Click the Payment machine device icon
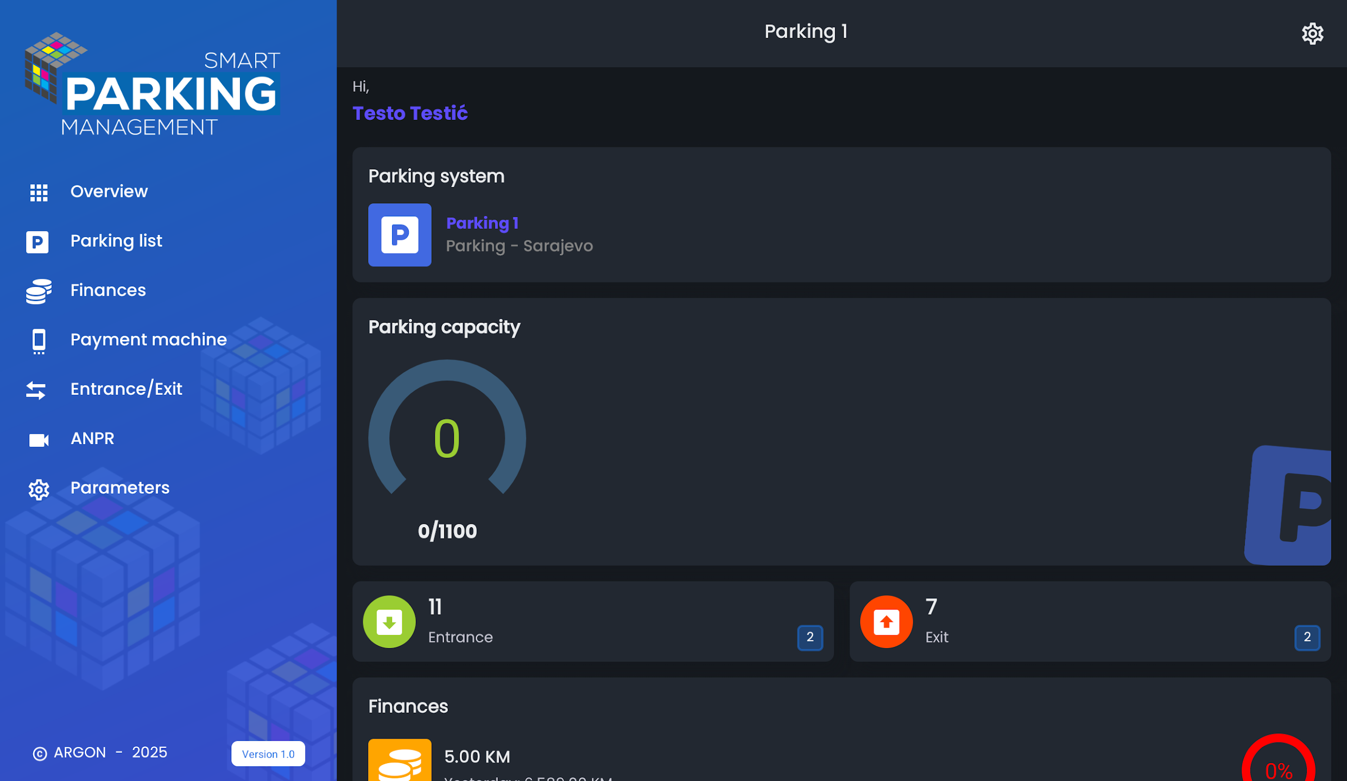Image resolution: width=1347 pixels, height=781 pixels. 39,341
